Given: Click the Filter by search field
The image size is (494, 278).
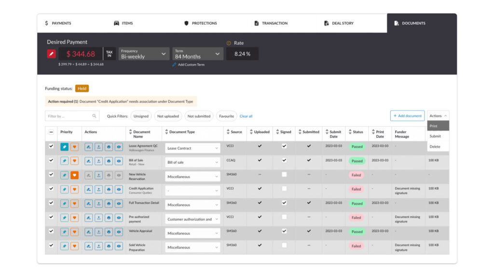Looking at the screenshot, I should click(x=69, y=116).
